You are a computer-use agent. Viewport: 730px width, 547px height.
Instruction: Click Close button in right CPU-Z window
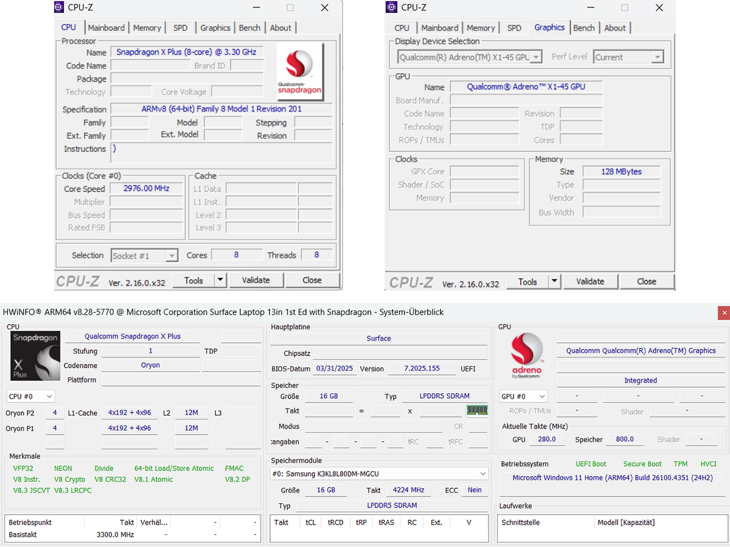point(647,281)
